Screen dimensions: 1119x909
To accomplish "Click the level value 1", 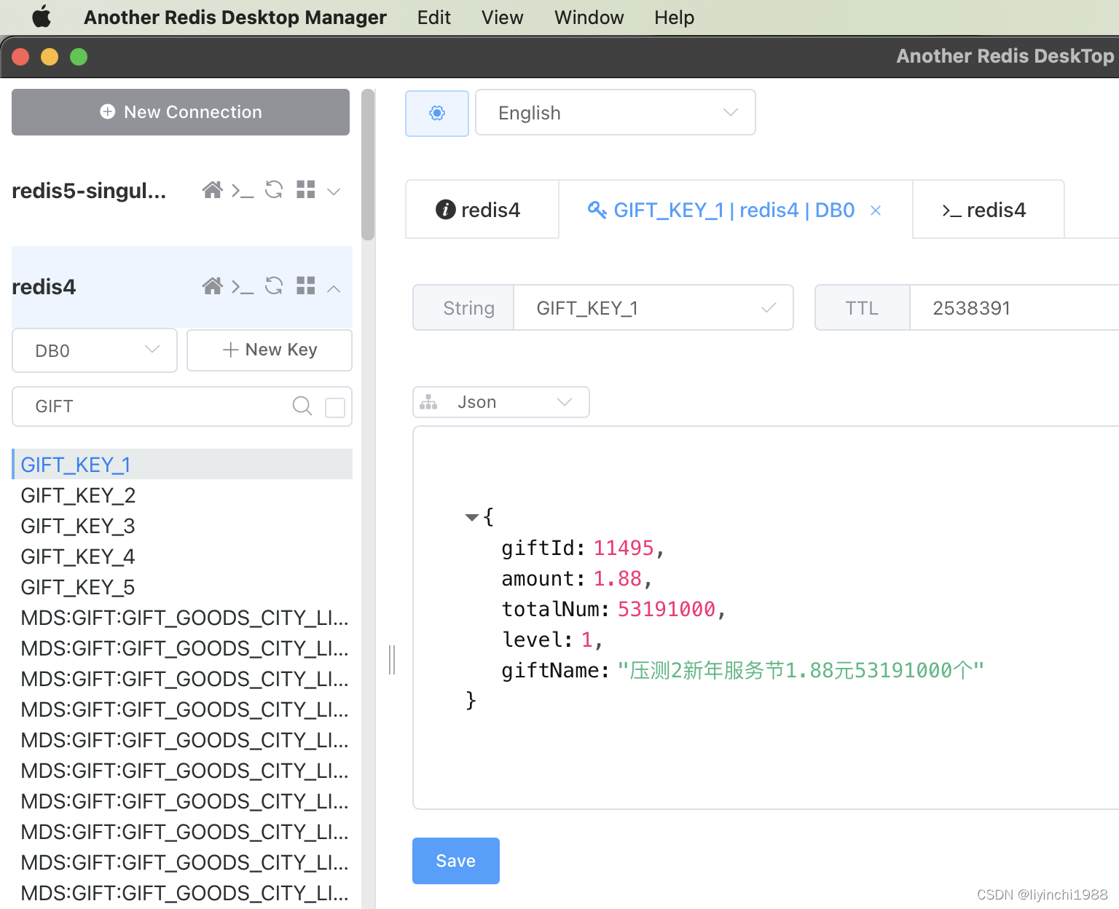I will tap(586, 640).
